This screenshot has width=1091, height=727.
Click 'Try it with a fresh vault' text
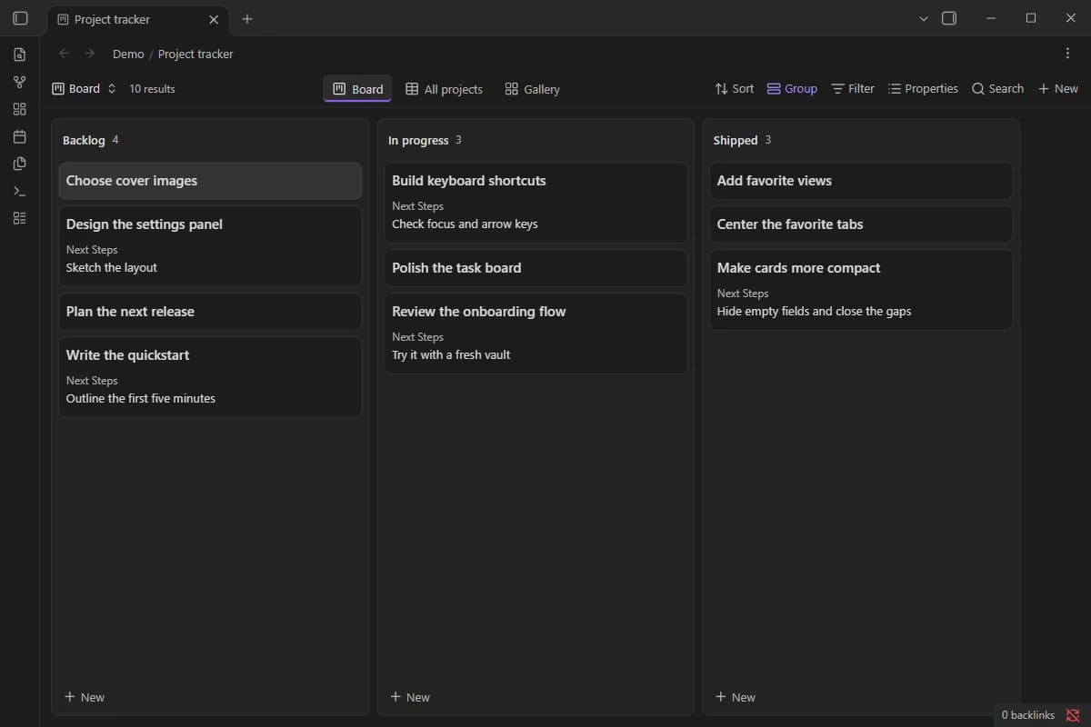(451, 355)
